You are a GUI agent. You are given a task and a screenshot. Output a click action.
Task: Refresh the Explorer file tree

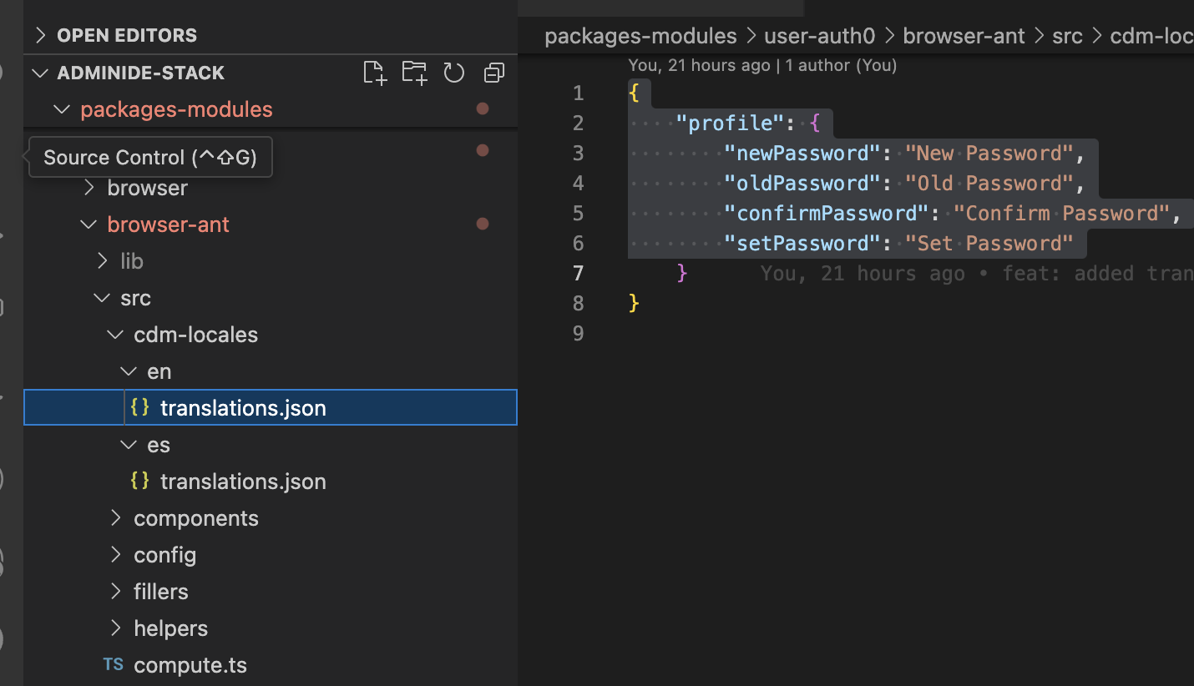click(x=453, y=73)
